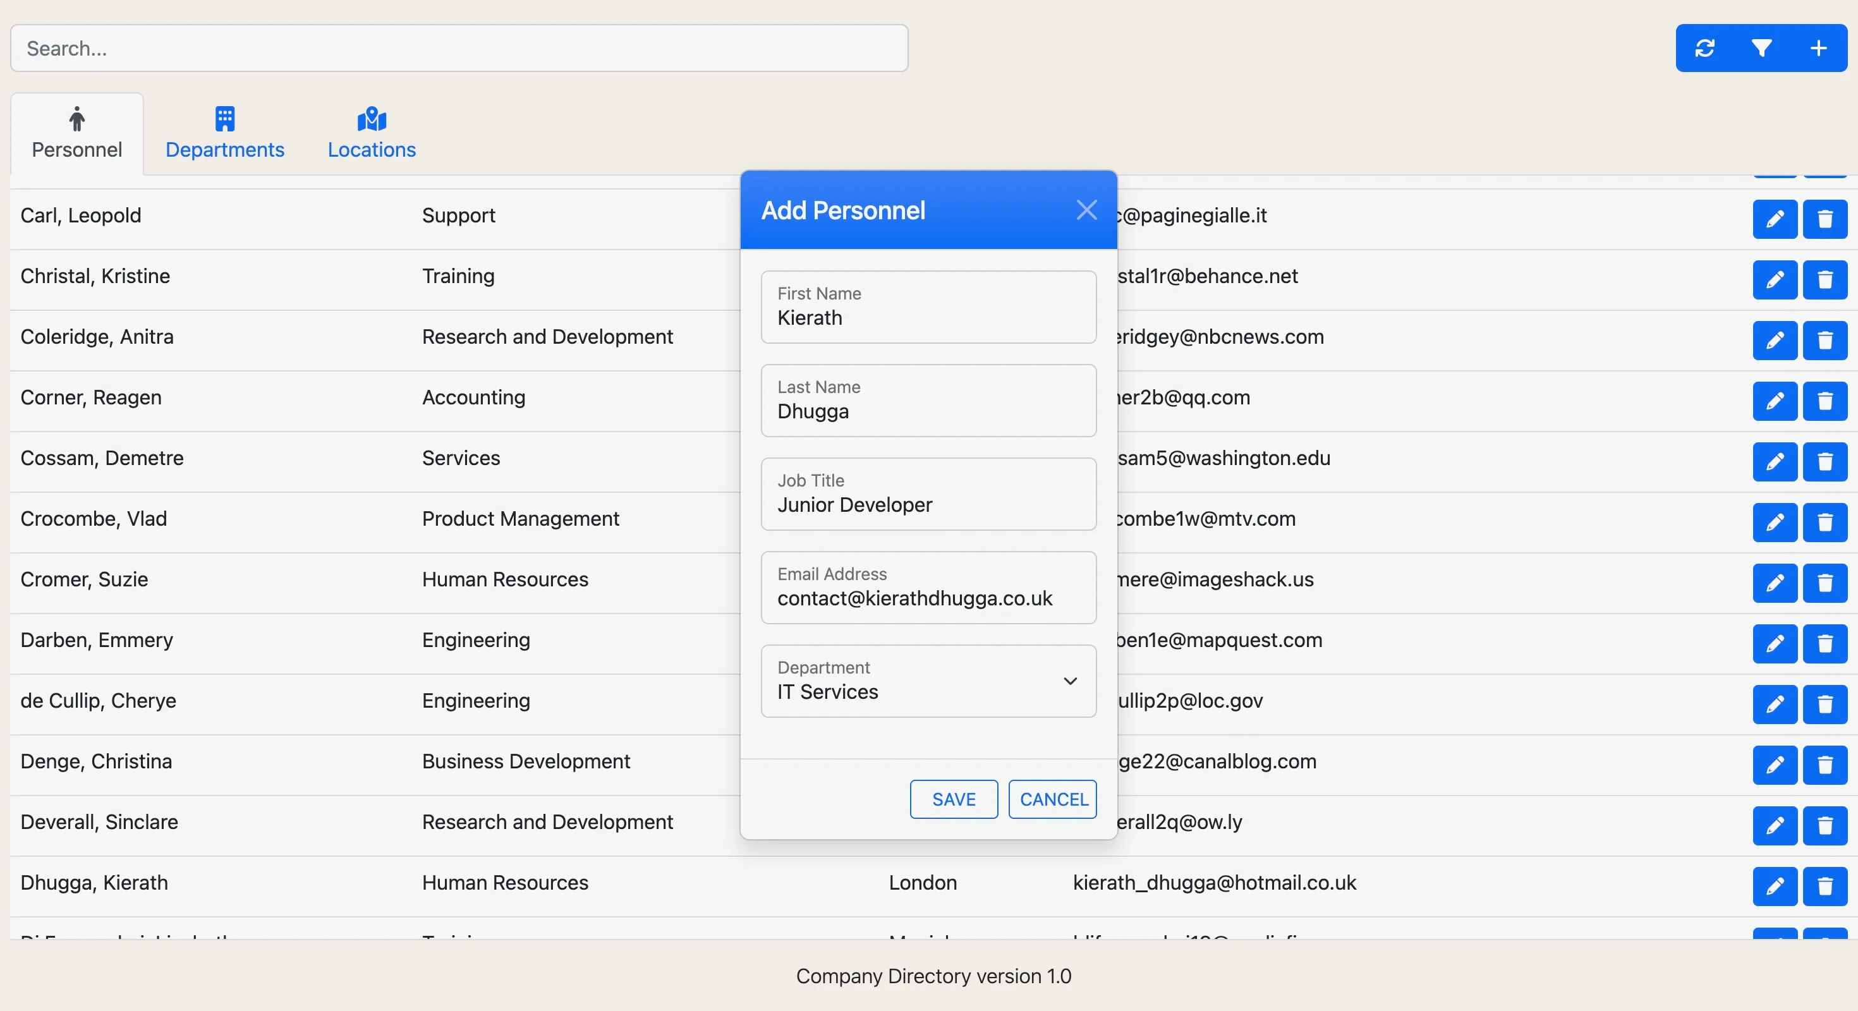The image size is (1858, 1011).
Task: Select the Personnel tab
Action: click(77, 133)
